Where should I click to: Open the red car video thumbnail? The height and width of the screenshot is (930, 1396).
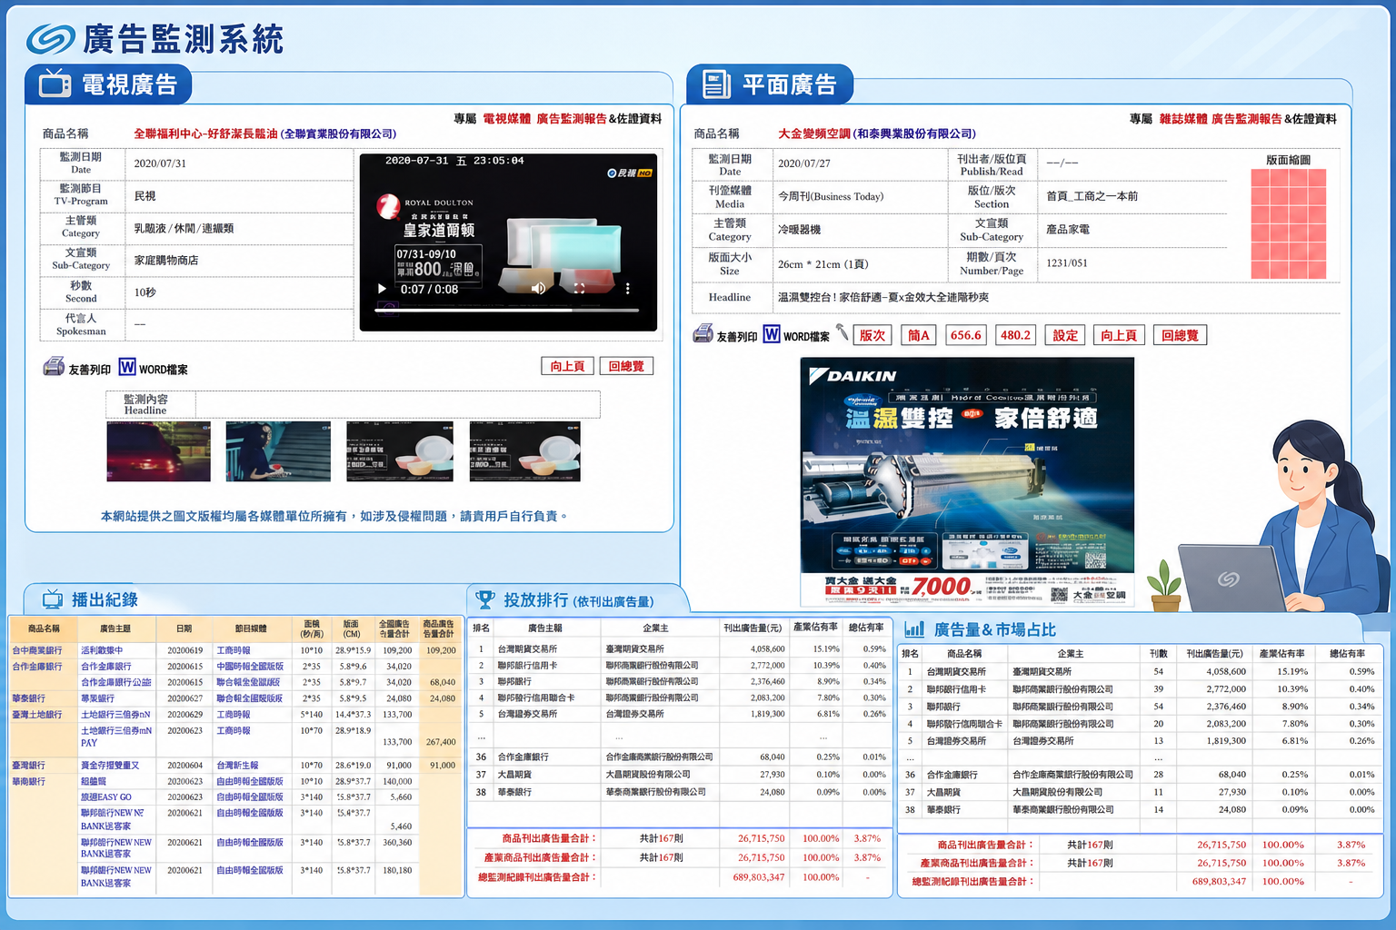point(159,451)
